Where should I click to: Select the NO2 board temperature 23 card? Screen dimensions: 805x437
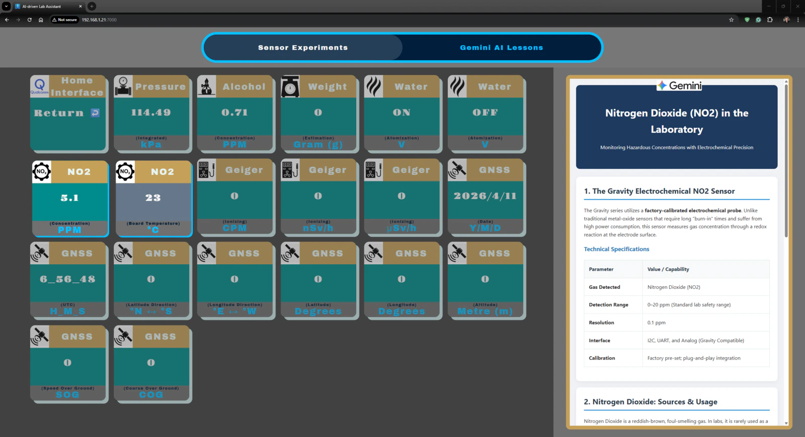153,198
